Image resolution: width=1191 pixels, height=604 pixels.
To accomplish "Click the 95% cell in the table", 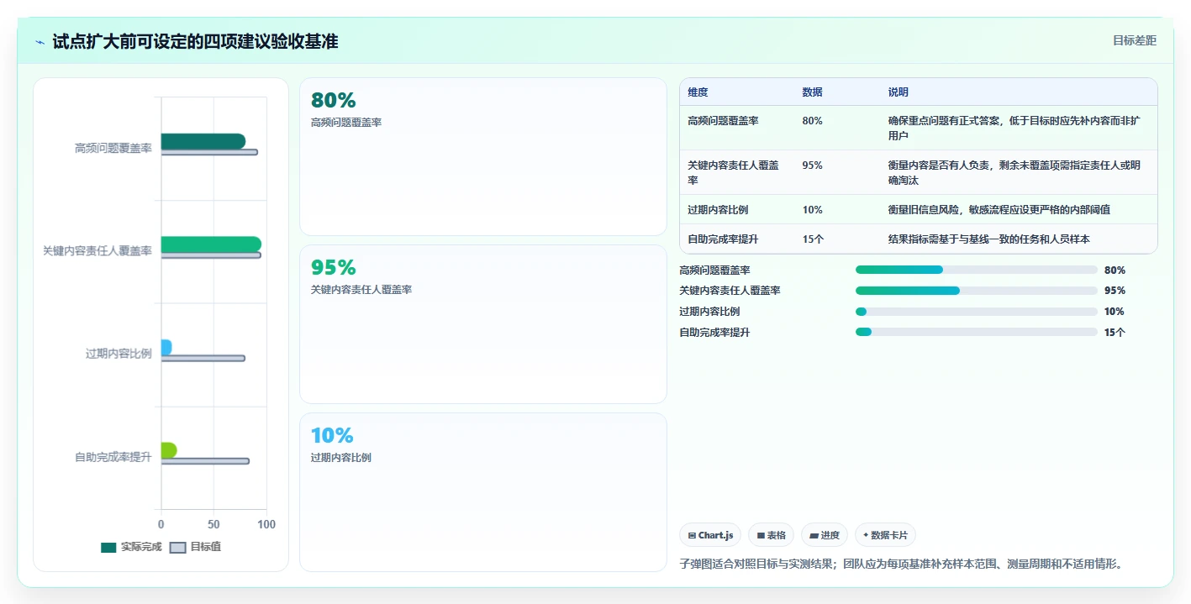I will [812, 165].
